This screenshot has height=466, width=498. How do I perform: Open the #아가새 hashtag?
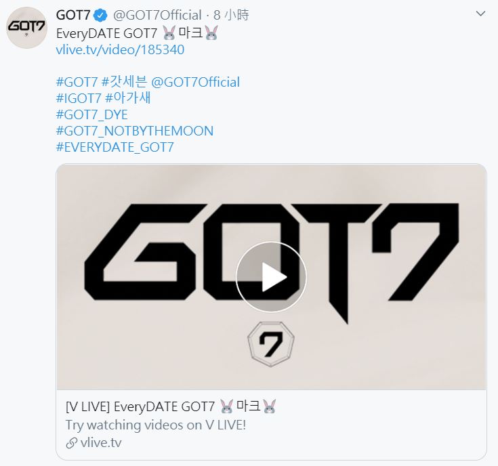point(127,98)
